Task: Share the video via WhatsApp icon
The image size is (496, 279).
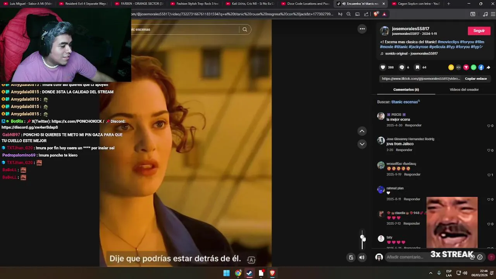Action: pyautogui.click(x=474, y=67)
